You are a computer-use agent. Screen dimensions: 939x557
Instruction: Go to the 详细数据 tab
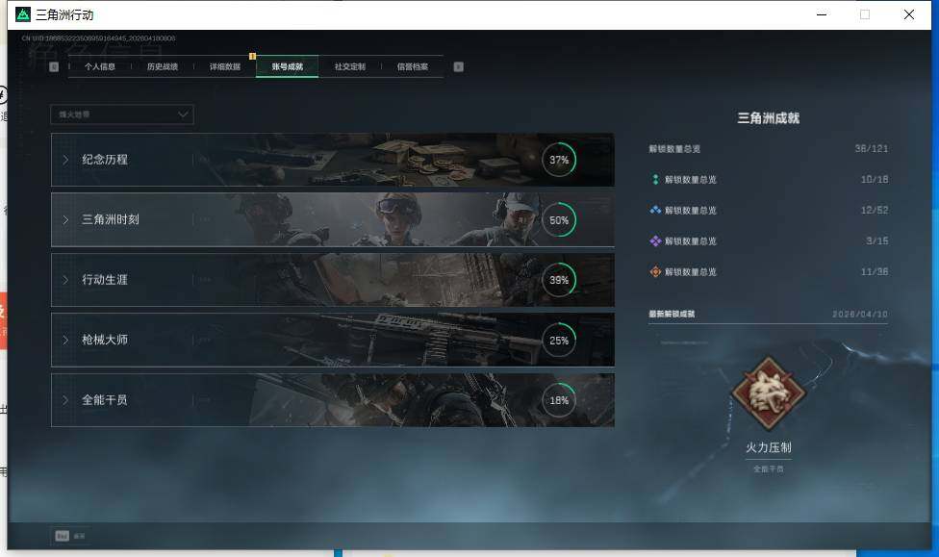pyautogui.click(x=224, y=66)
